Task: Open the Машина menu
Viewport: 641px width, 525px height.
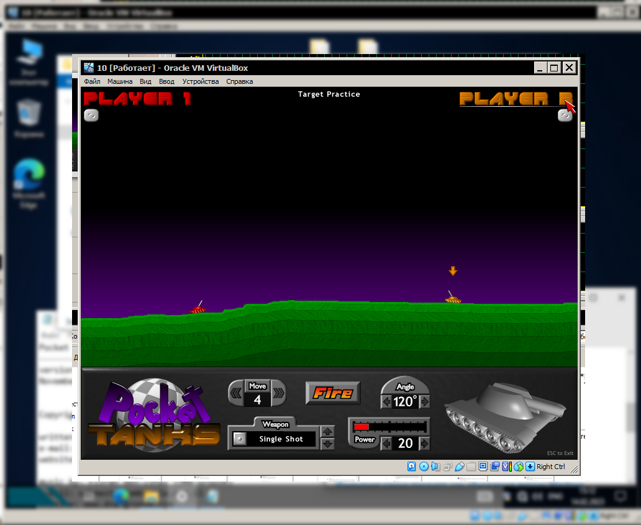Action: [120, 81]
